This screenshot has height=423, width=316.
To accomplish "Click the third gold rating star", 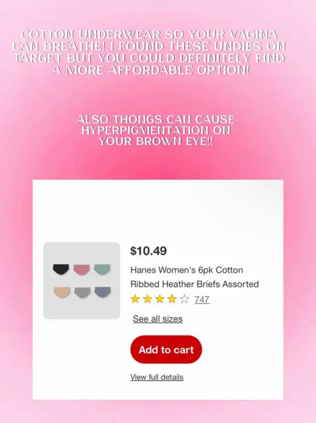I will tap(159, 299).
